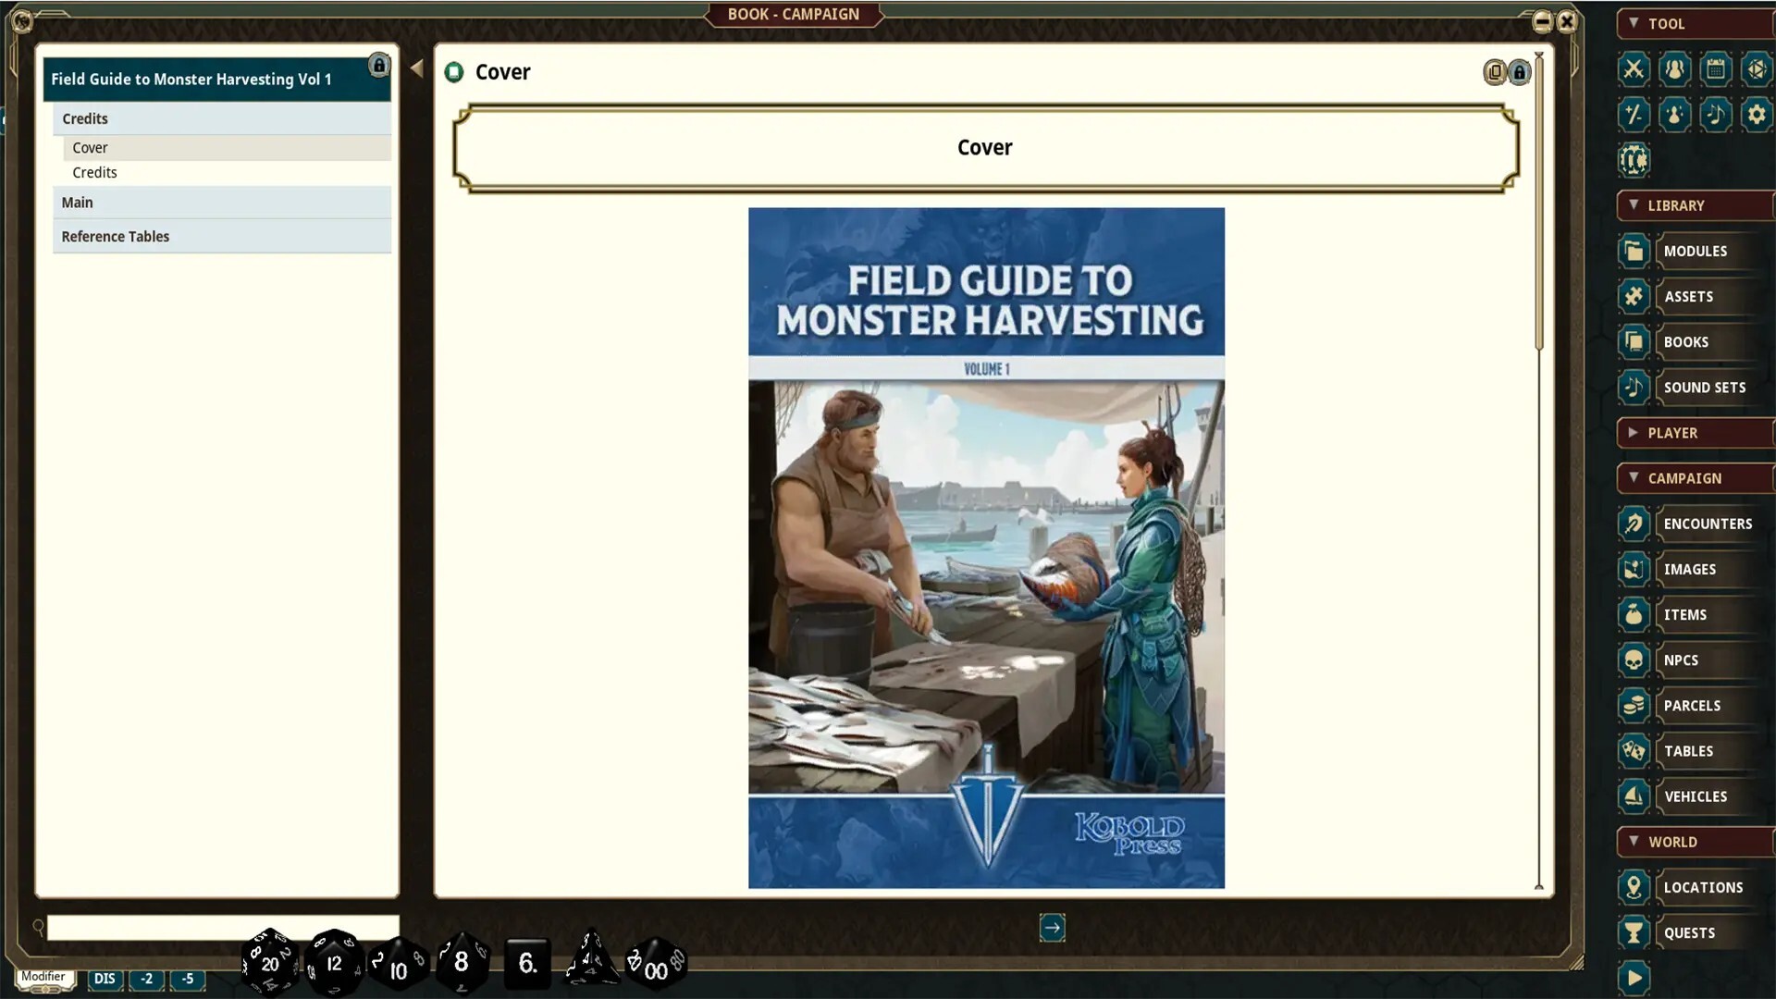Toggle the lock on the Field Guide window
This screenshot has height=999, width=1776.
(379, 65)
